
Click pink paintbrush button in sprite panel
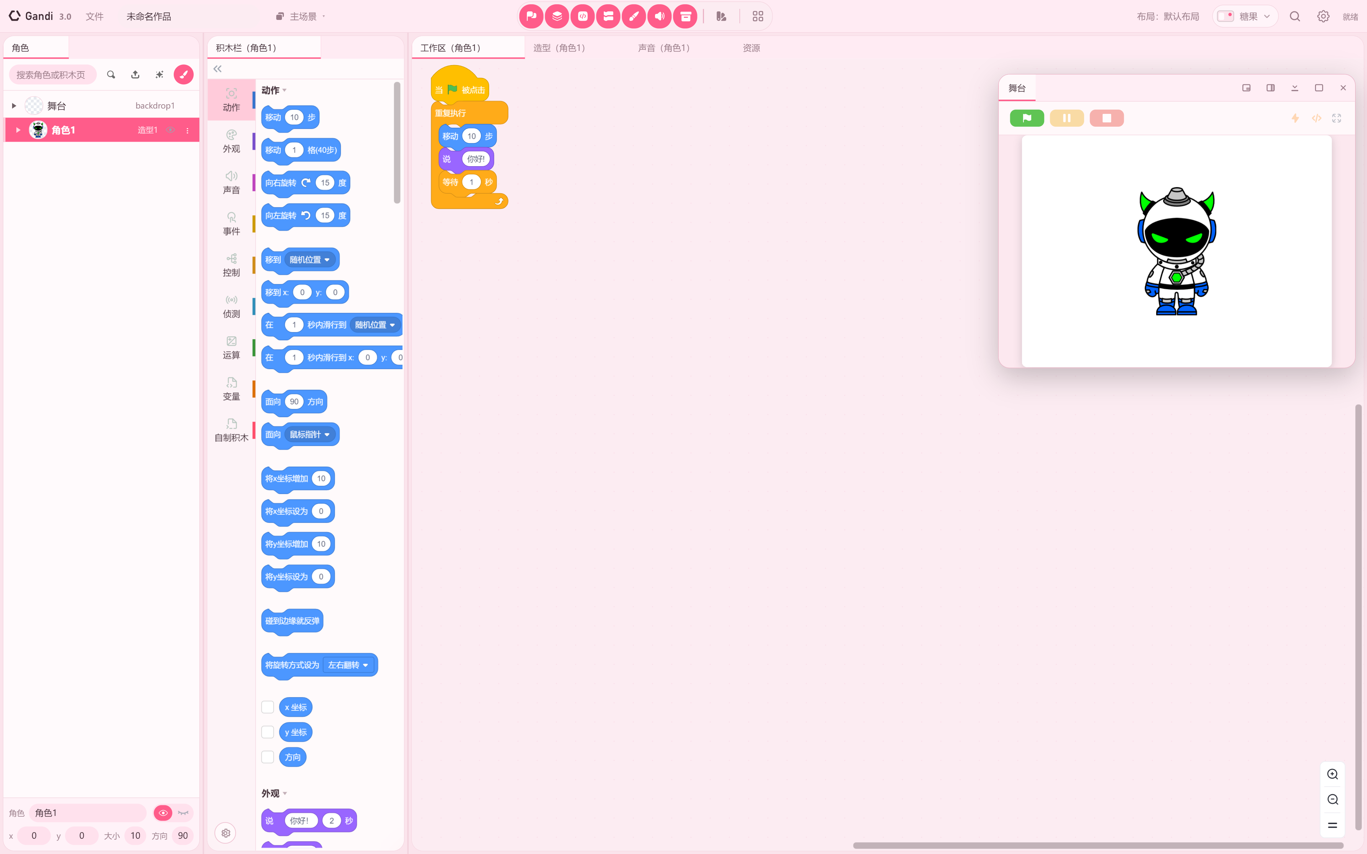point(183,75)
